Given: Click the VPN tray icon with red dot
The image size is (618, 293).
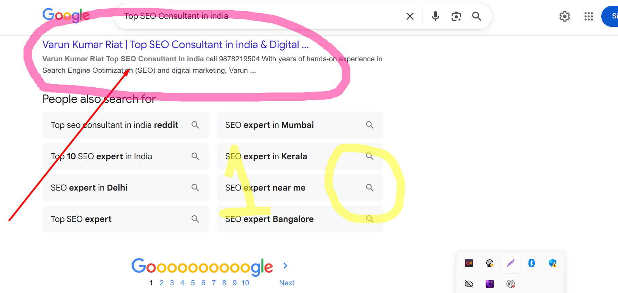Looking at the screenshot, I should point(511,284).
